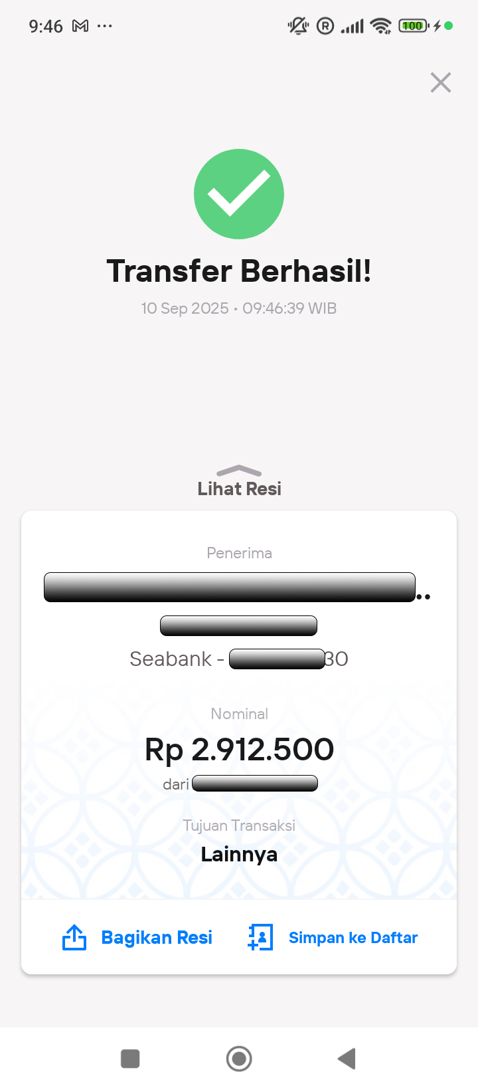Tap the battery 100 indicator
This screenshot has height=1090, width=478.
[x=413, y=26]
